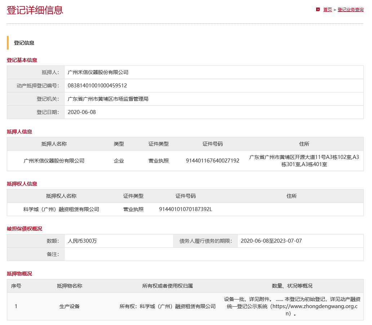372x325 pixels.
Task: Open the 登记业务查询 breadcrumb link
Action: point(350,10)
